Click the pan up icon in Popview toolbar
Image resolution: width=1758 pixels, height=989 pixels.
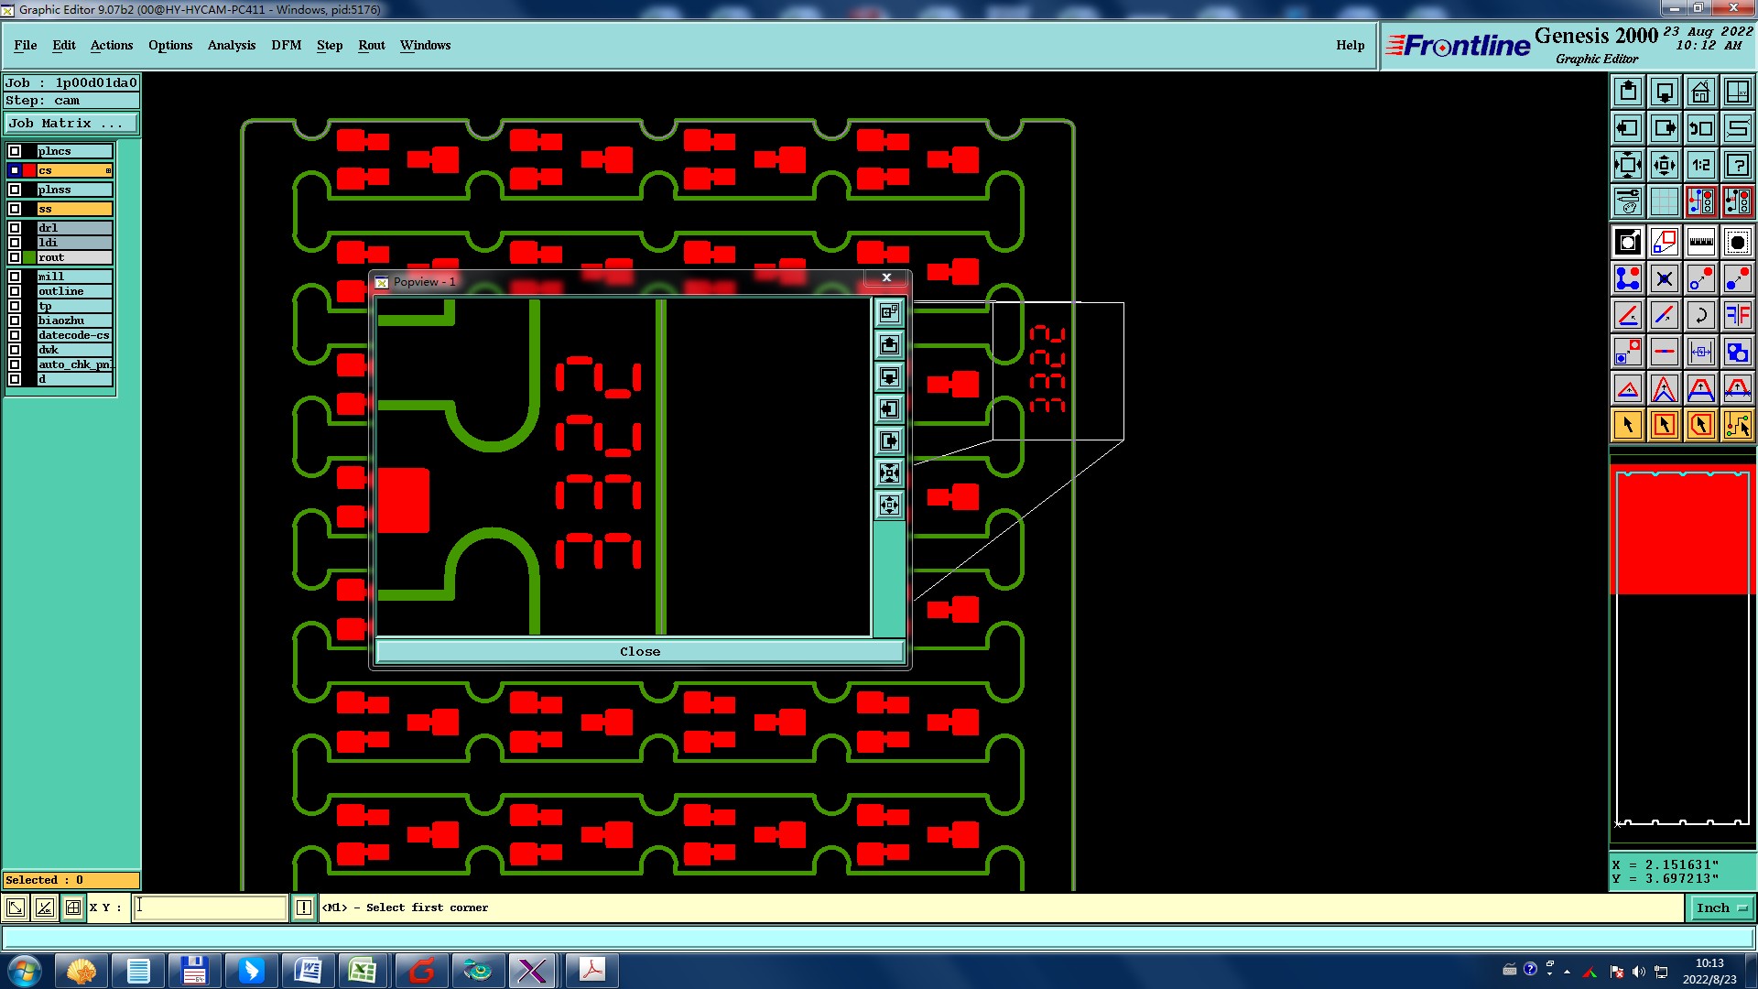(x=889, y=345)
